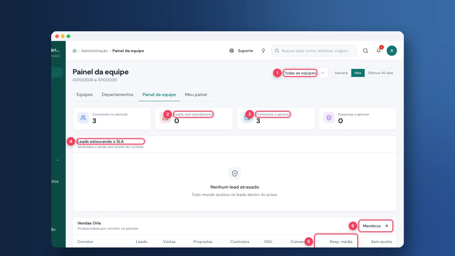Switch to the Meu painel tab
This screenshot has width=455, height=256.
click(196, 95)
